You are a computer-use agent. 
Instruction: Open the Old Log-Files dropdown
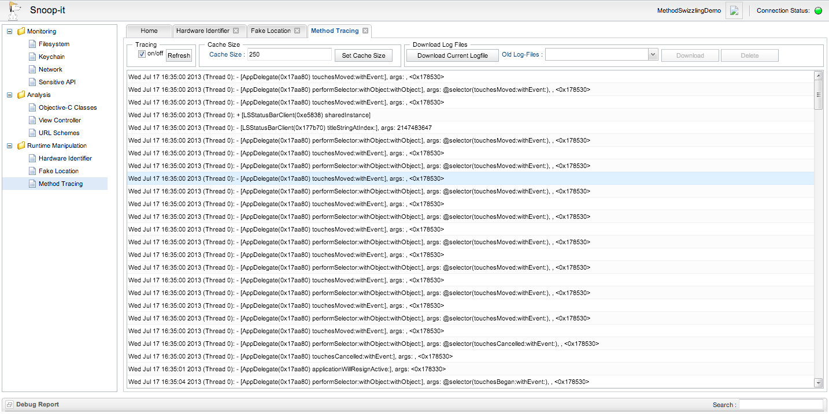click(x=653, y=55)
